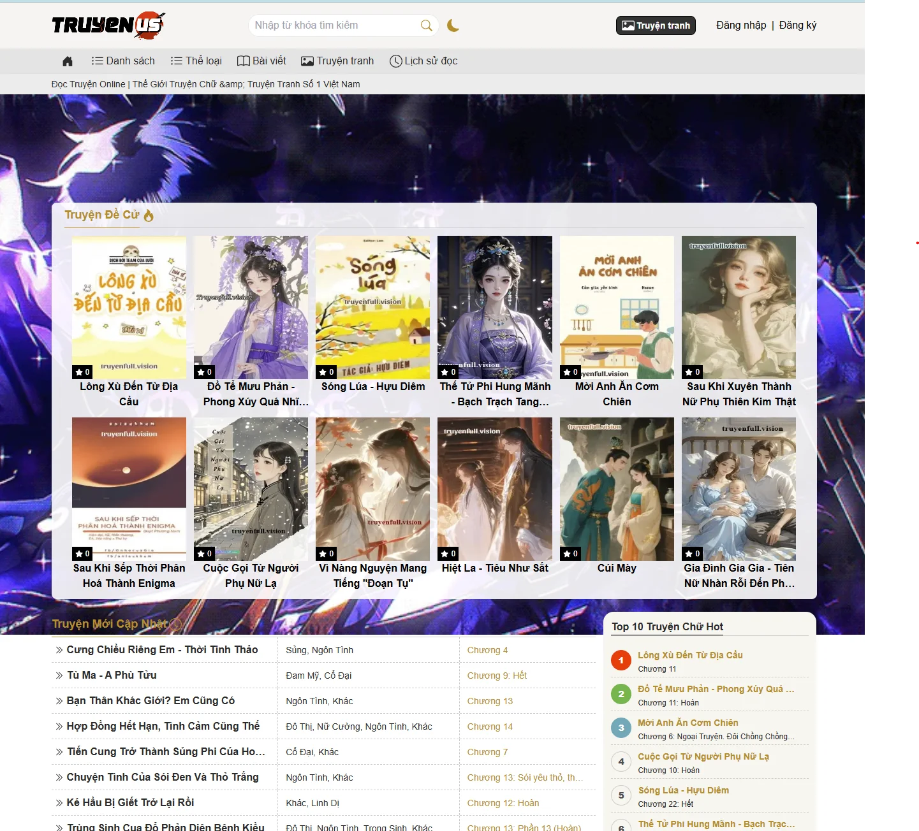
Task: Click the star rating badge on Sóng Lúa cover
Action: 327,372
